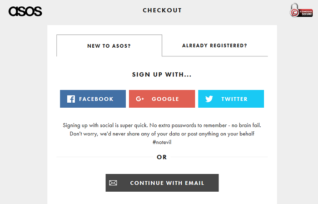Click the divider line left of 'OR'

tap(104, 157)
